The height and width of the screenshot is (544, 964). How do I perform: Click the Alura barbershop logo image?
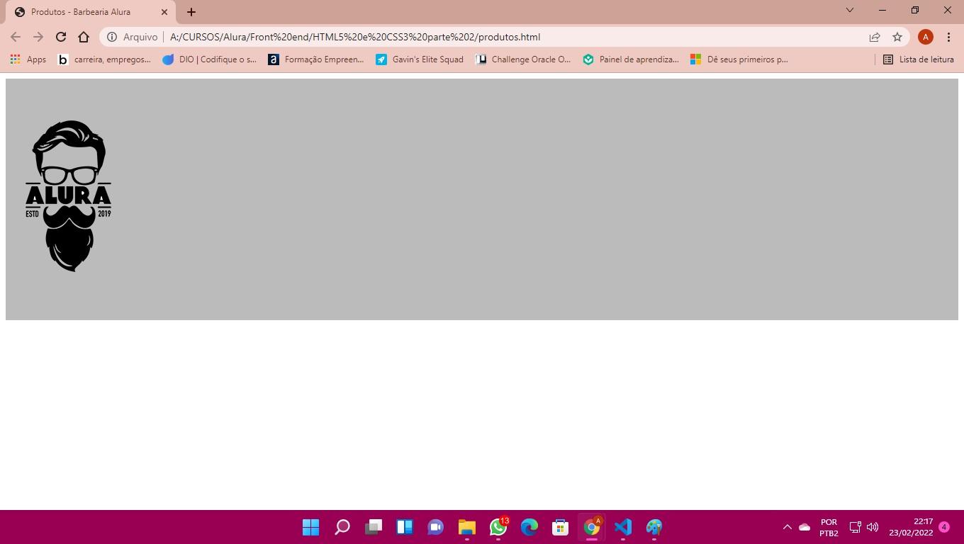point(69,196)
